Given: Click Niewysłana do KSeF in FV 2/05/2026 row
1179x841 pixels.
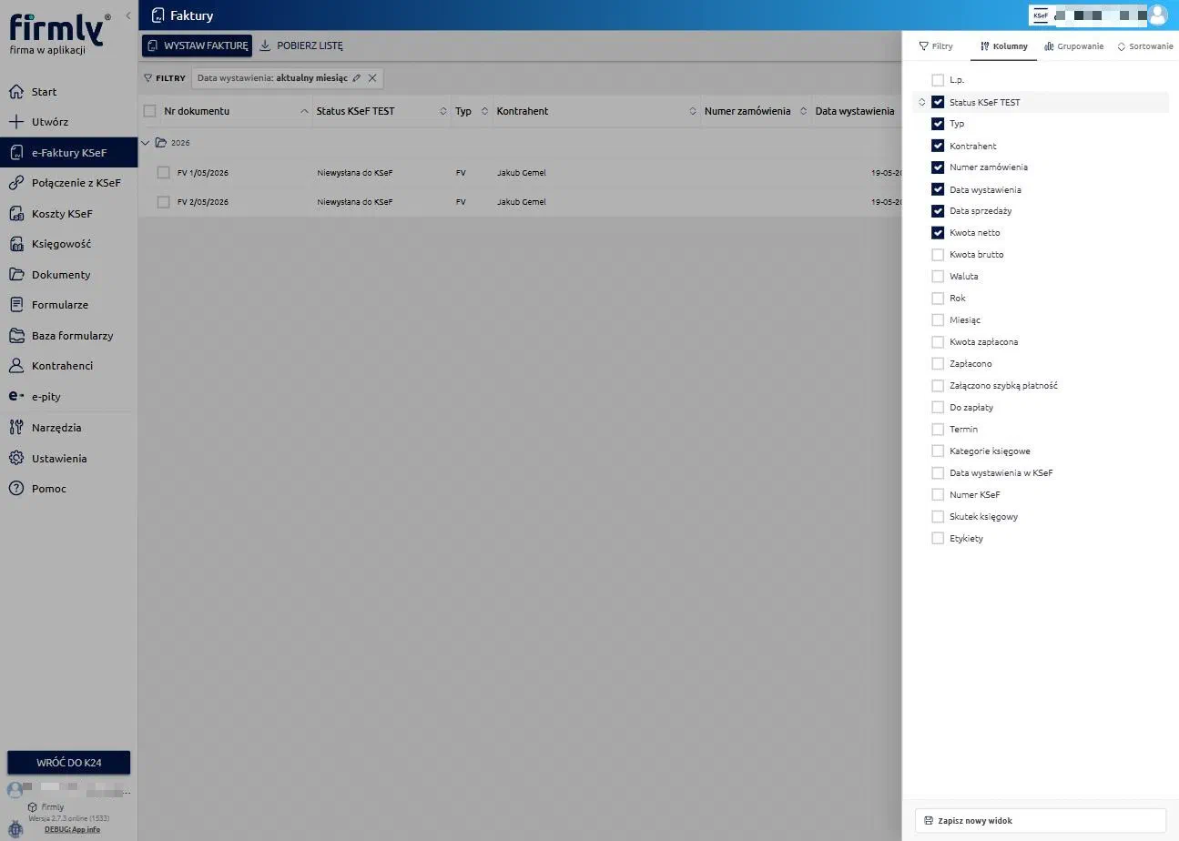Looking at the screenshot, I should pyautogui.click(x=355, y=202).
